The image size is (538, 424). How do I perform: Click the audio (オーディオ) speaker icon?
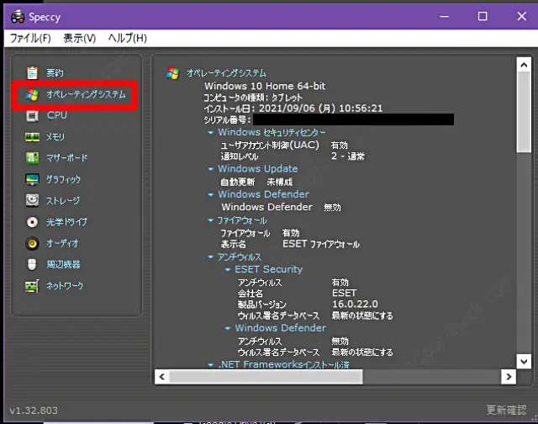32,243
